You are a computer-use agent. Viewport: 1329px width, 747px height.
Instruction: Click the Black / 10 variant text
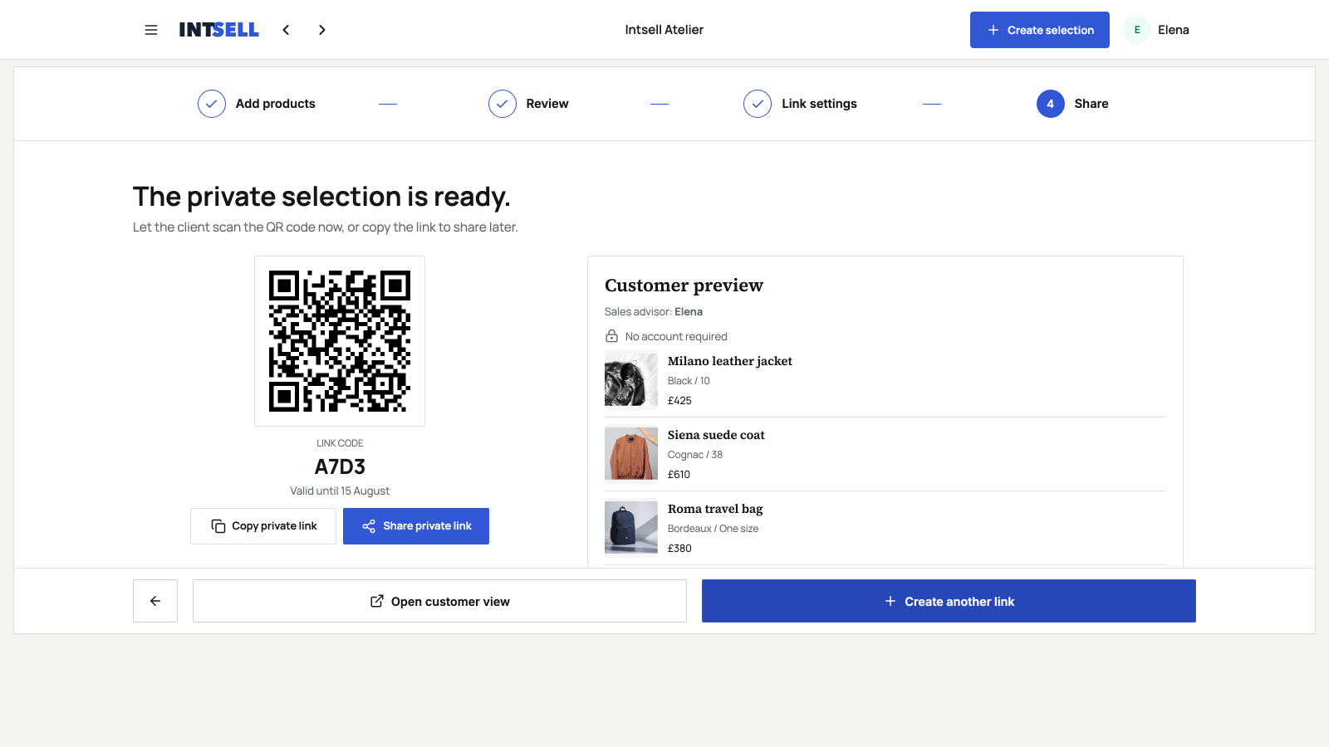689,381
